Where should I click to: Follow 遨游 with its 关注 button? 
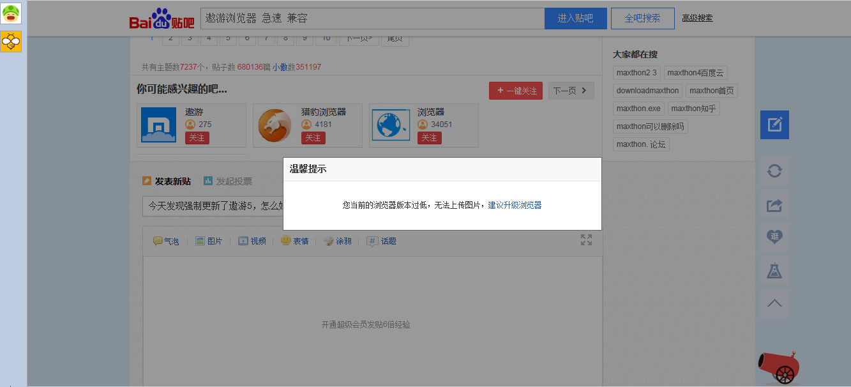[197, 138]
